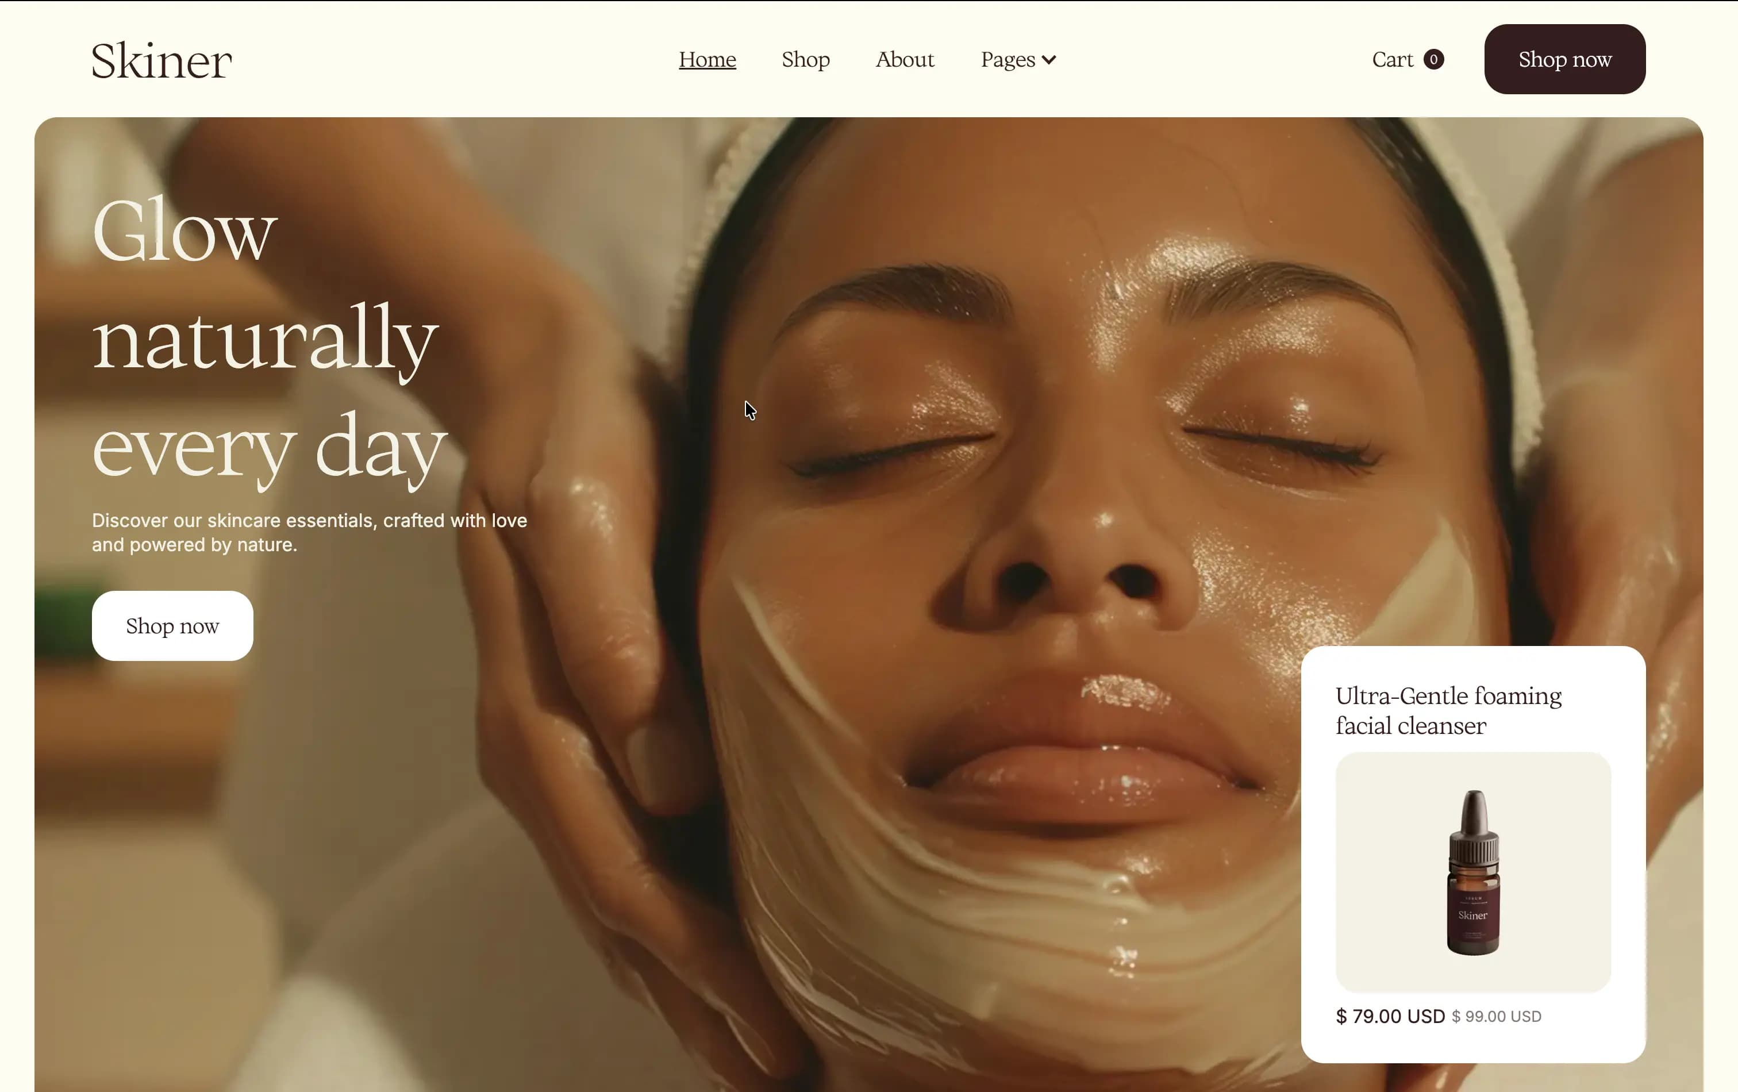Open Ultra-Gentle foaming facial cleanser title
This screenshot has width=1738, height=1092.
coord(1448,710)
